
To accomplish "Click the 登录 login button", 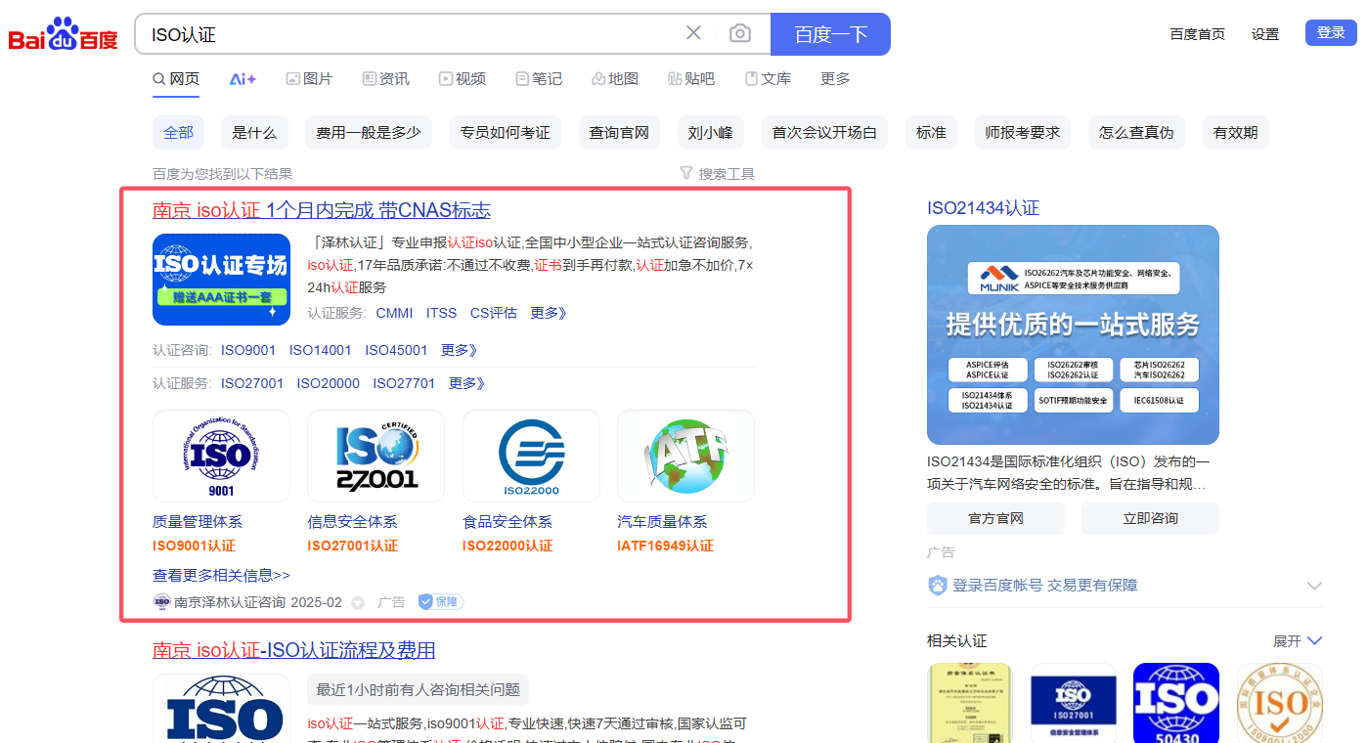I will (1331, 33).
